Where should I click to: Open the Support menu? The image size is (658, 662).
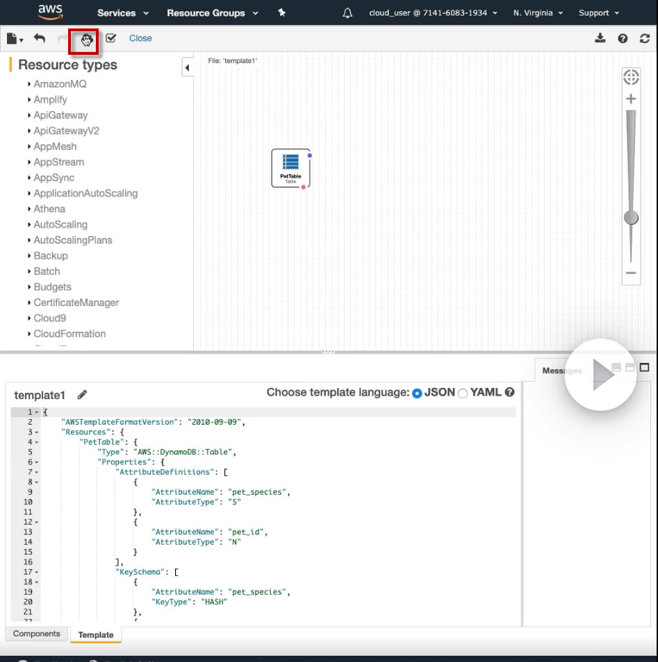599,13
